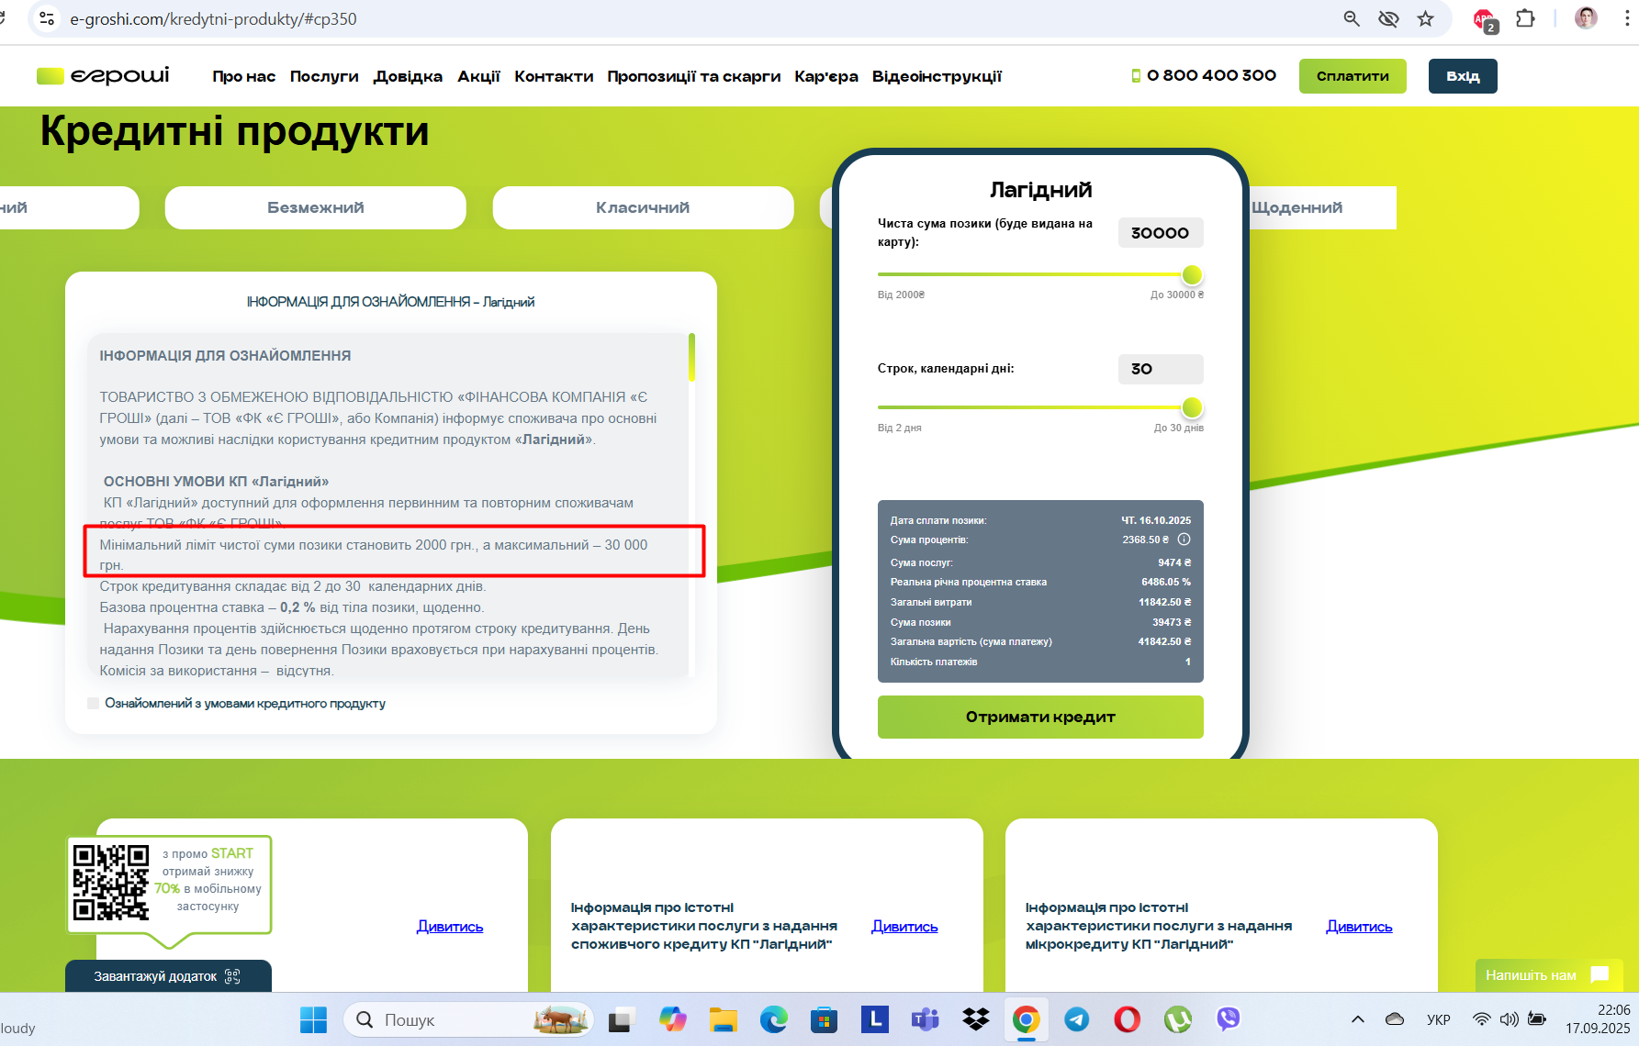Open browser site information icon in address bar

pyautogui.click(x=47, y=18)
